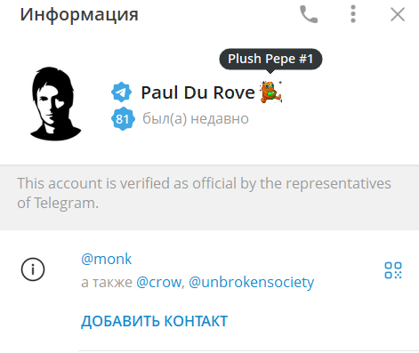Click the blue Telegram verified badge
The width and height of the screenshot is (419, 353).
(121, 92)
